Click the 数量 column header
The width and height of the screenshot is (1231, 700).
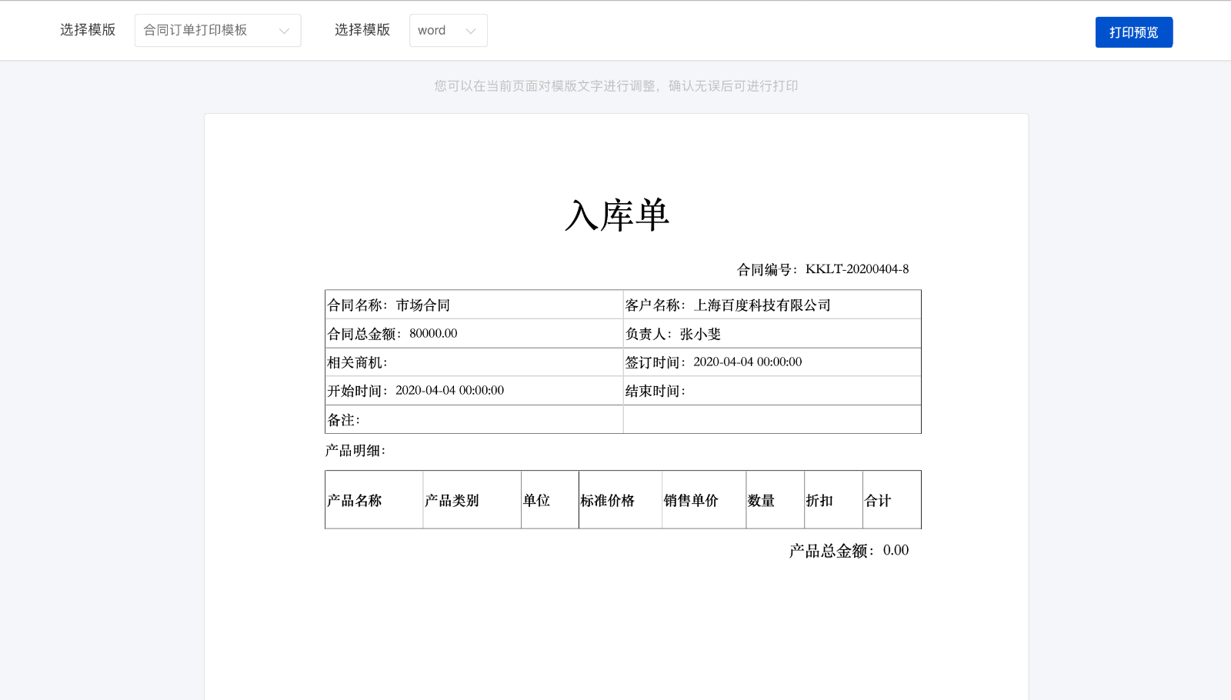pyautogui.click(x=776, y=500)
